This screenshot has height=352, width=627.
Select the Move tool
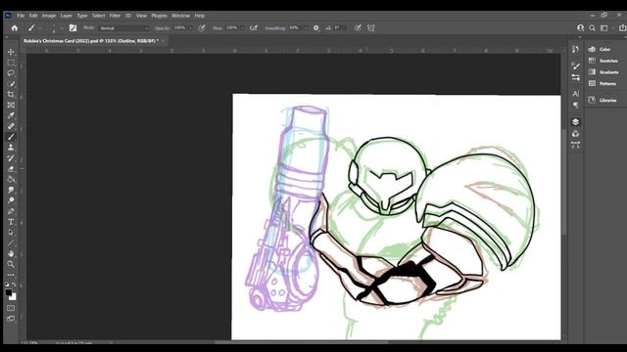pyautogui.click(x=11, y=52)
